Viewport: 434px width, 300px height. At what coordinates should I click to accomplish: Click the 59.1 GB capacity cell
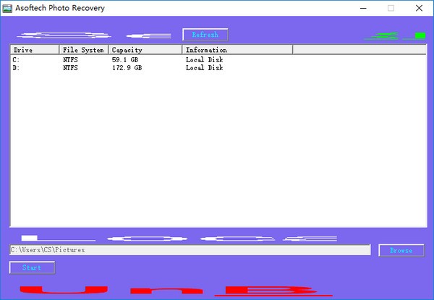tap(127, 60)
